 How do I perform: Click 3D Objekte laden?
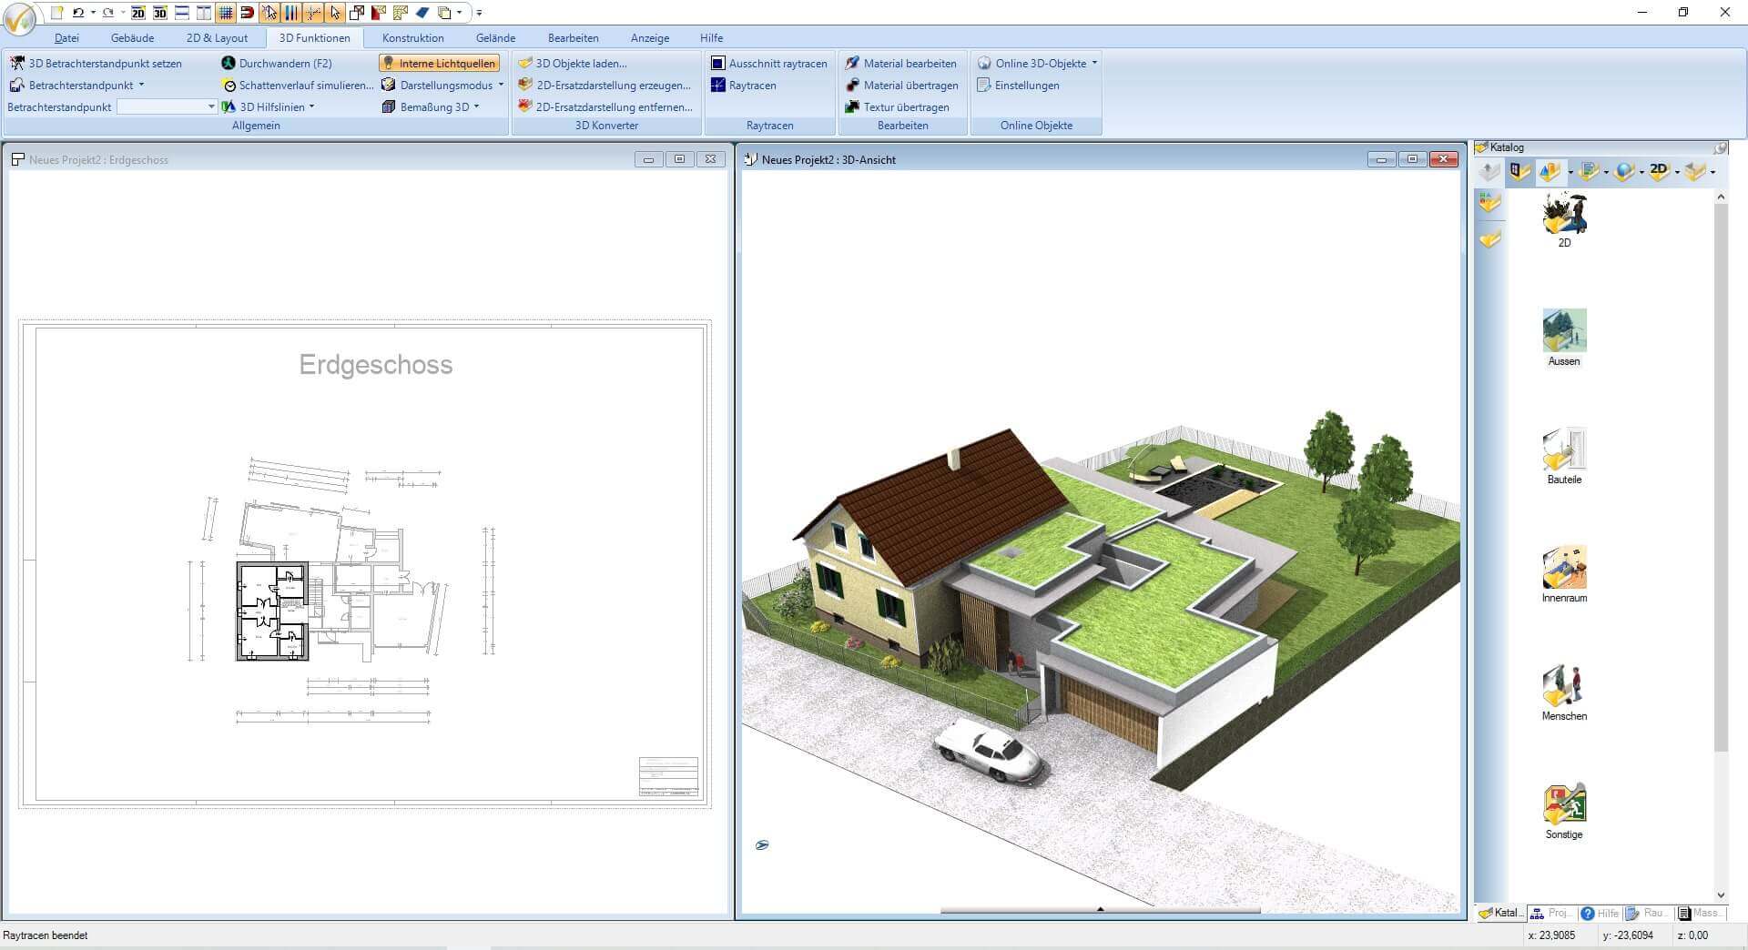pyautogui.click(x=579, y=63)
